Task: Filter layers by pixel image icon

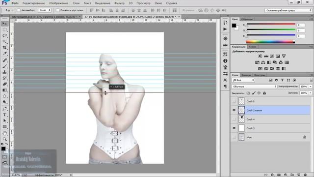Action: 270,80
